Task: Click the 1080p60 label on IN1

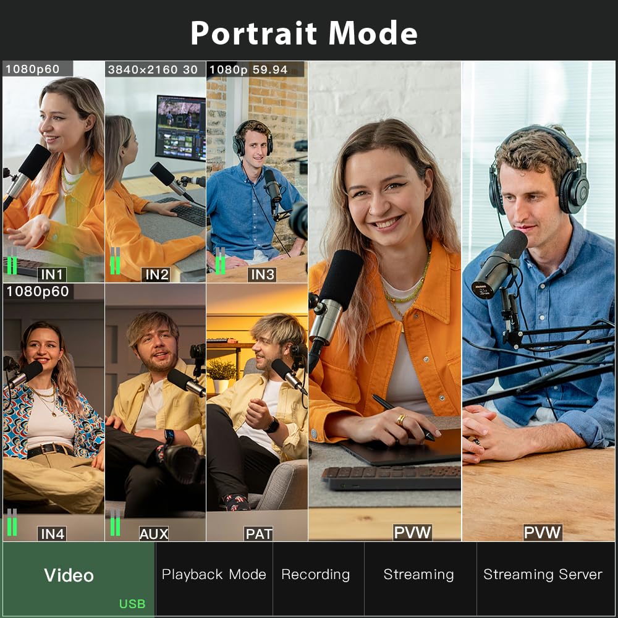Action: coord(26,70)
